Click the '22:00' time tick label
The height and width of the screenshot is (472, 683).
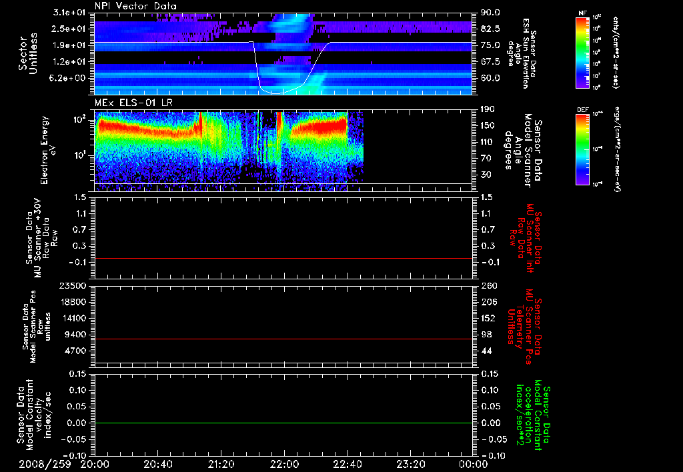284,464
